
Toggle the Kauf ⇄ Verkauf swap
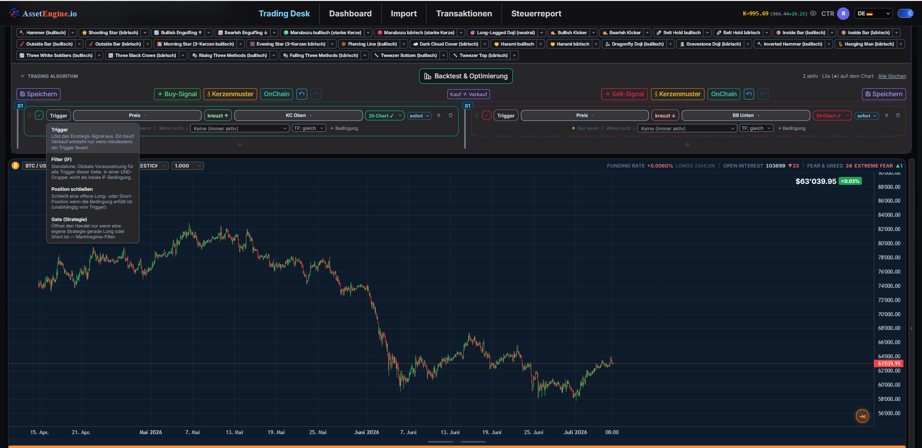pos(469,94)
